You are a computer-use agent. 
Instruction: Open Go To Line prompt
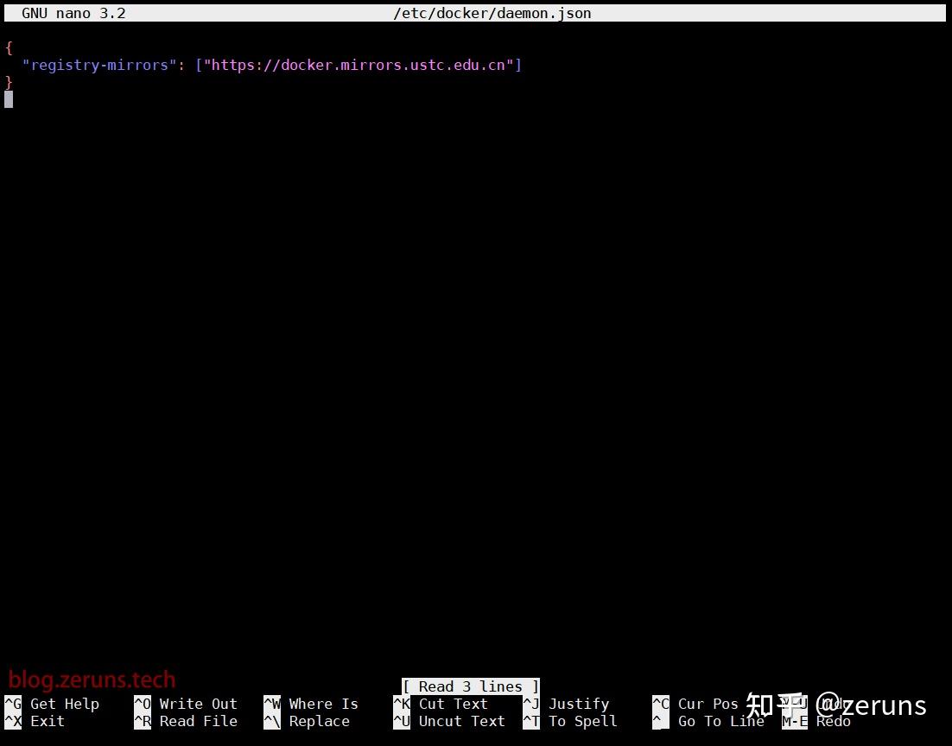pos(720,721)
